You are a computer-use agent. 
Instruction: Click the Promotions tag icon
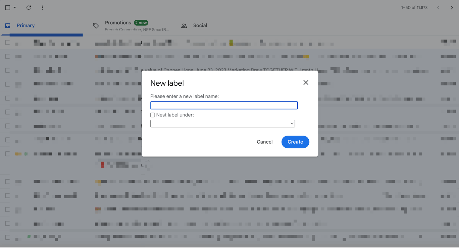[x=96, y=26]
